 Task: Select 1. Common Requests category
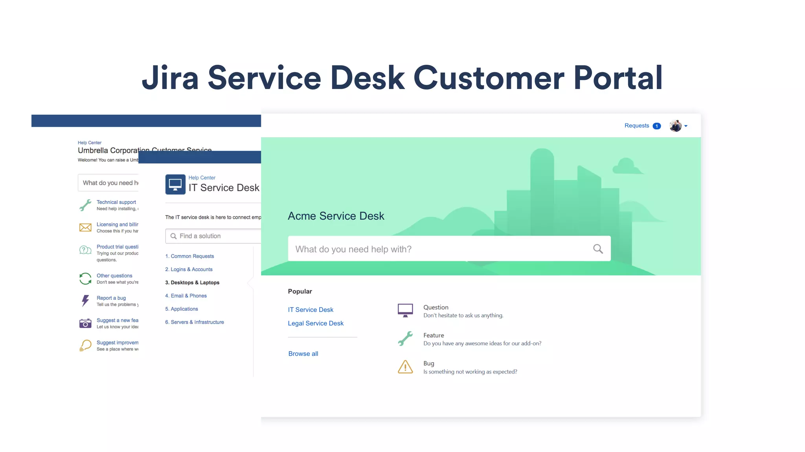click(189, 256)
